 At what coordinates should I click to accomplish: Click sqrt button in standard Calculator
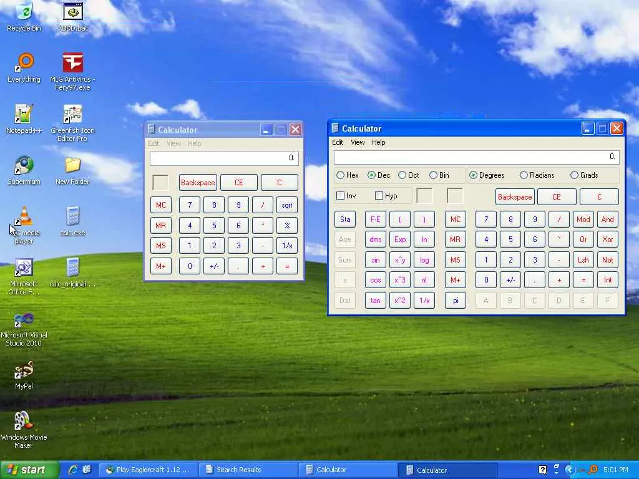[x=287, y=205]
